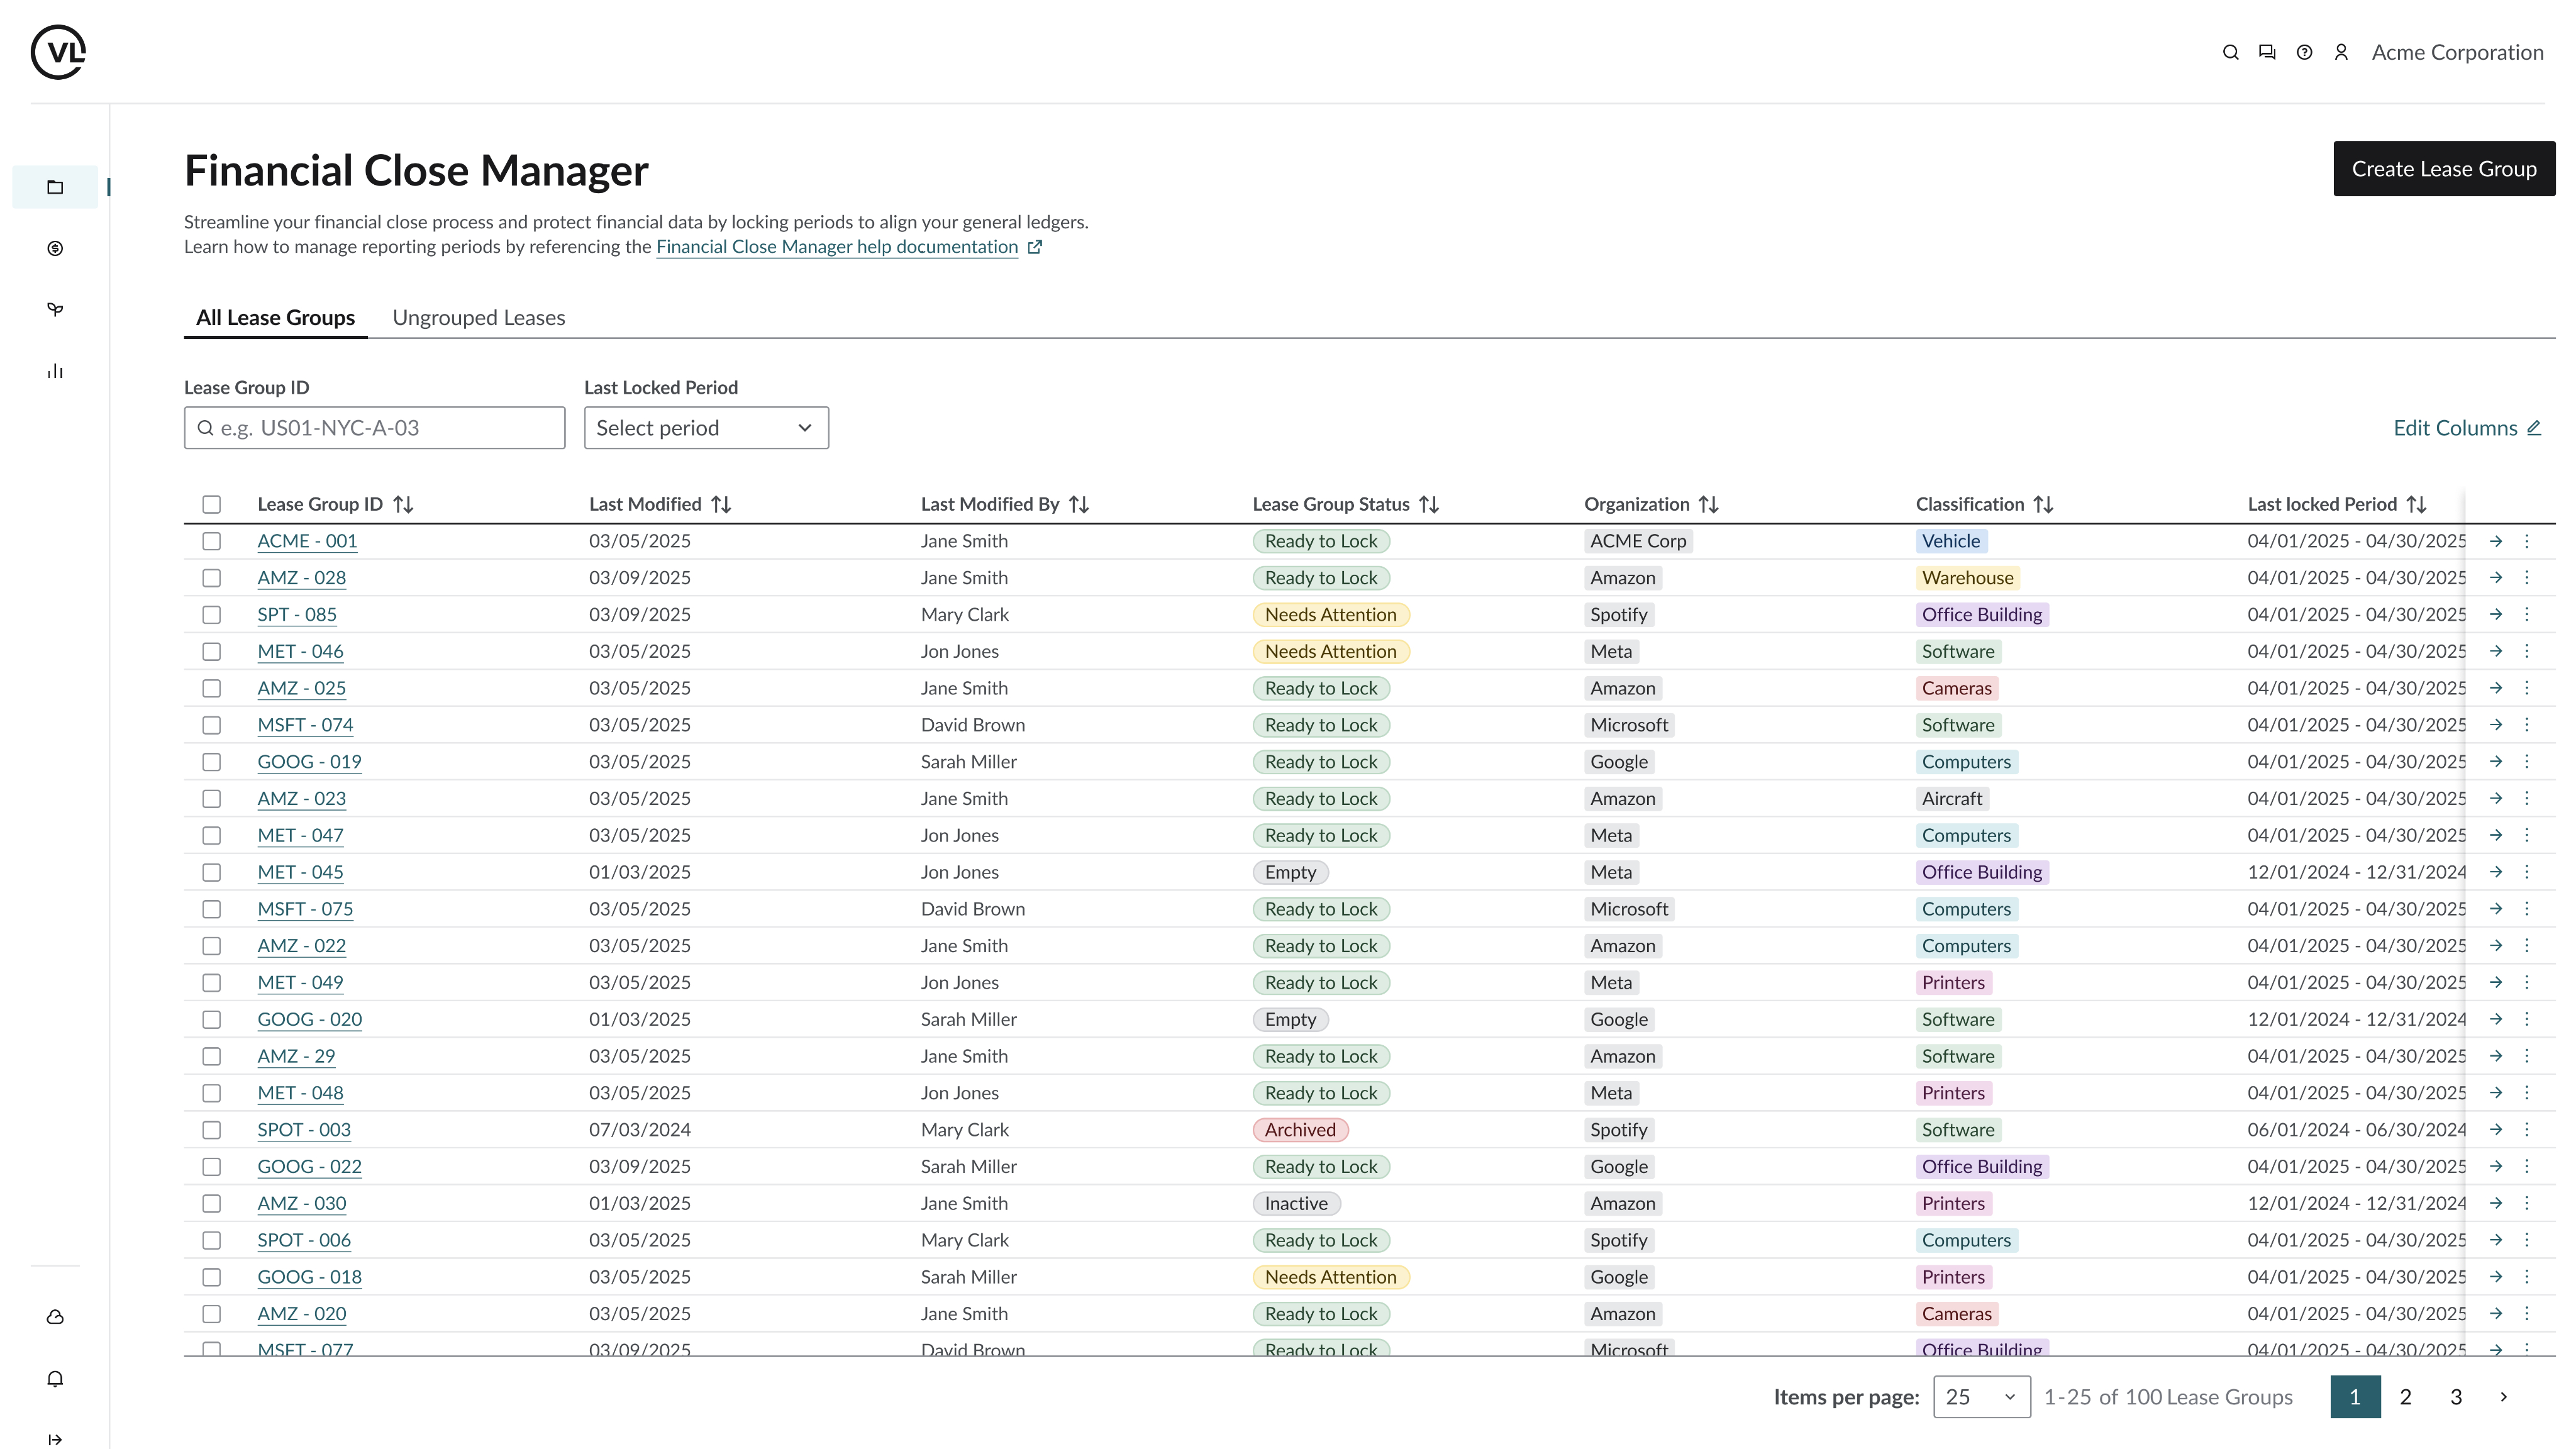Click the Lease Group ID search field
This screenshot has height=1449, width=2576.
pyautogui.click(x=375, y=428)
